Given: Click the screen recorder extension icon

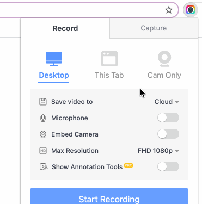Looking at the screenshot, I should pos(190,10).
